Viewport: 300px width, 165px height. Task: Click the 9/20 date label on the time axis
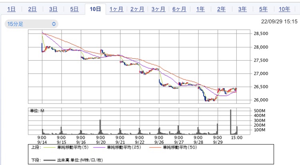click(x=101, y=142)
